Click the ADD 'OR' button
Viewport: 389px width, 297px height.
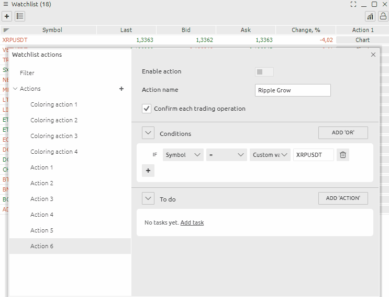click(343, 133)
